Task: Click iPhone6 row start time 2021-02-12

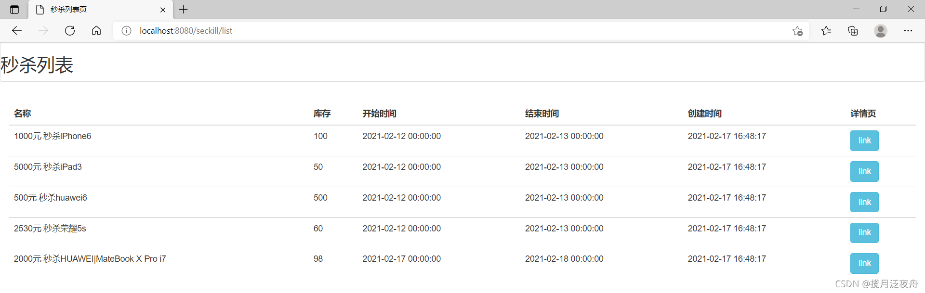Action: [401, 136]
